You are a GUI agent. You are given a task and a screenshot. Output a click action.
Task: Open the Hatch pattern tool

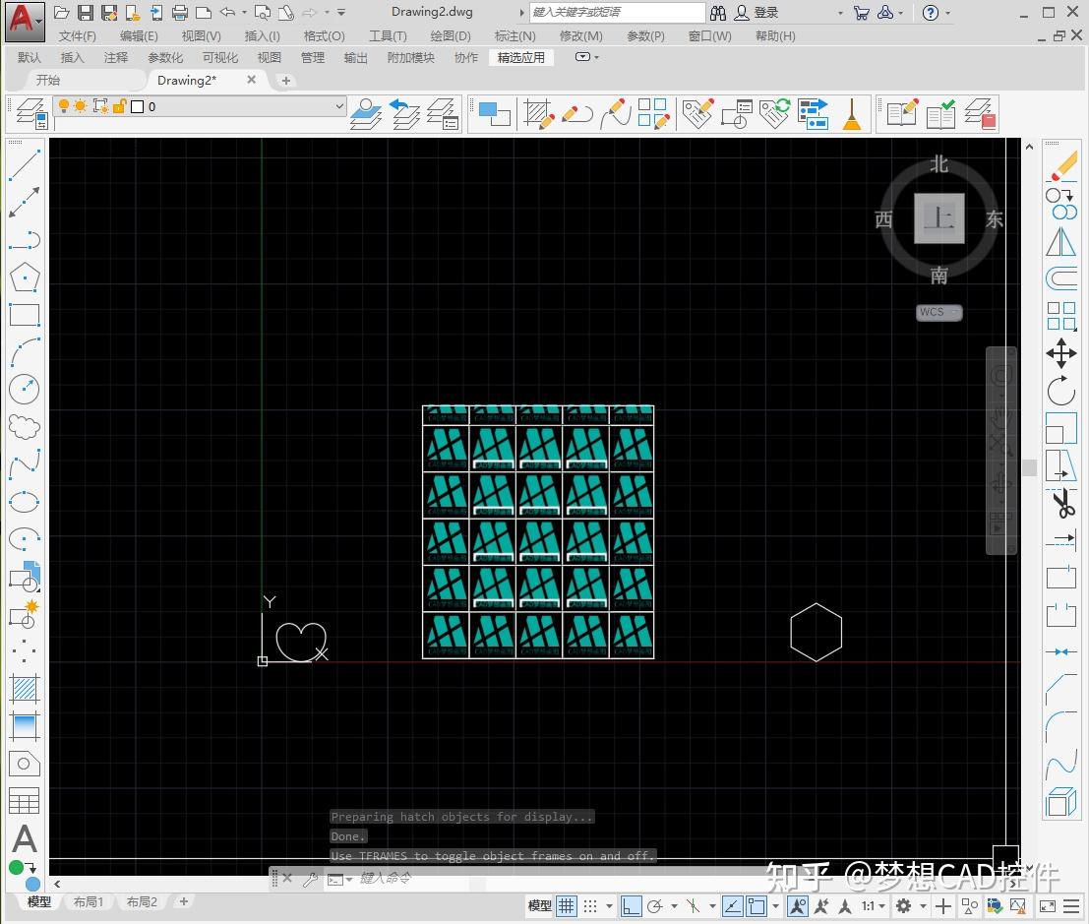(x=24, y=688)
